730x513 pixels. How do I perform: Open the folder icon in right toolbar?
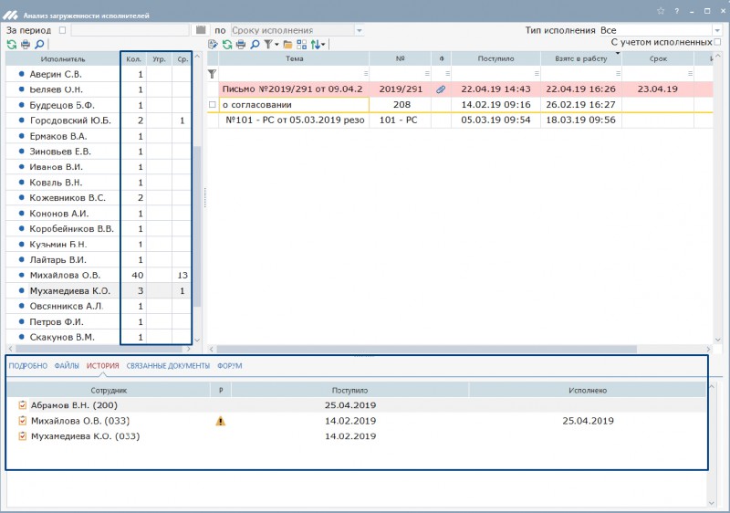pos(287,44)
